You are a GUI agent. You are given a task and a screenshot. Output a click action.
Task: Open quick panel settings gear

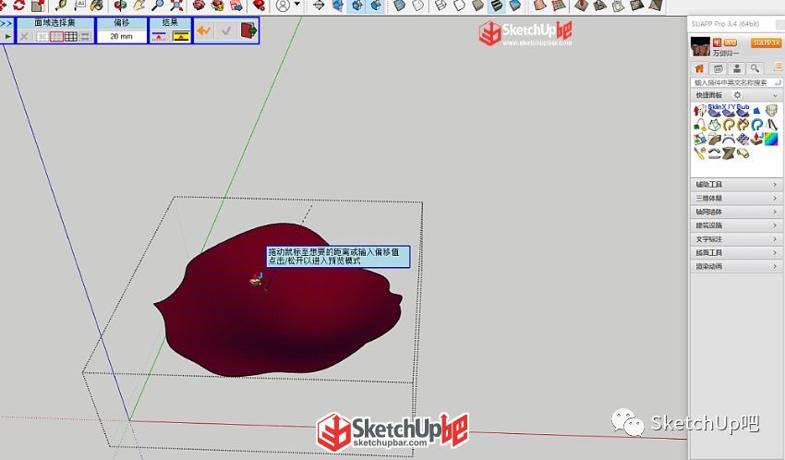point(738,94)
